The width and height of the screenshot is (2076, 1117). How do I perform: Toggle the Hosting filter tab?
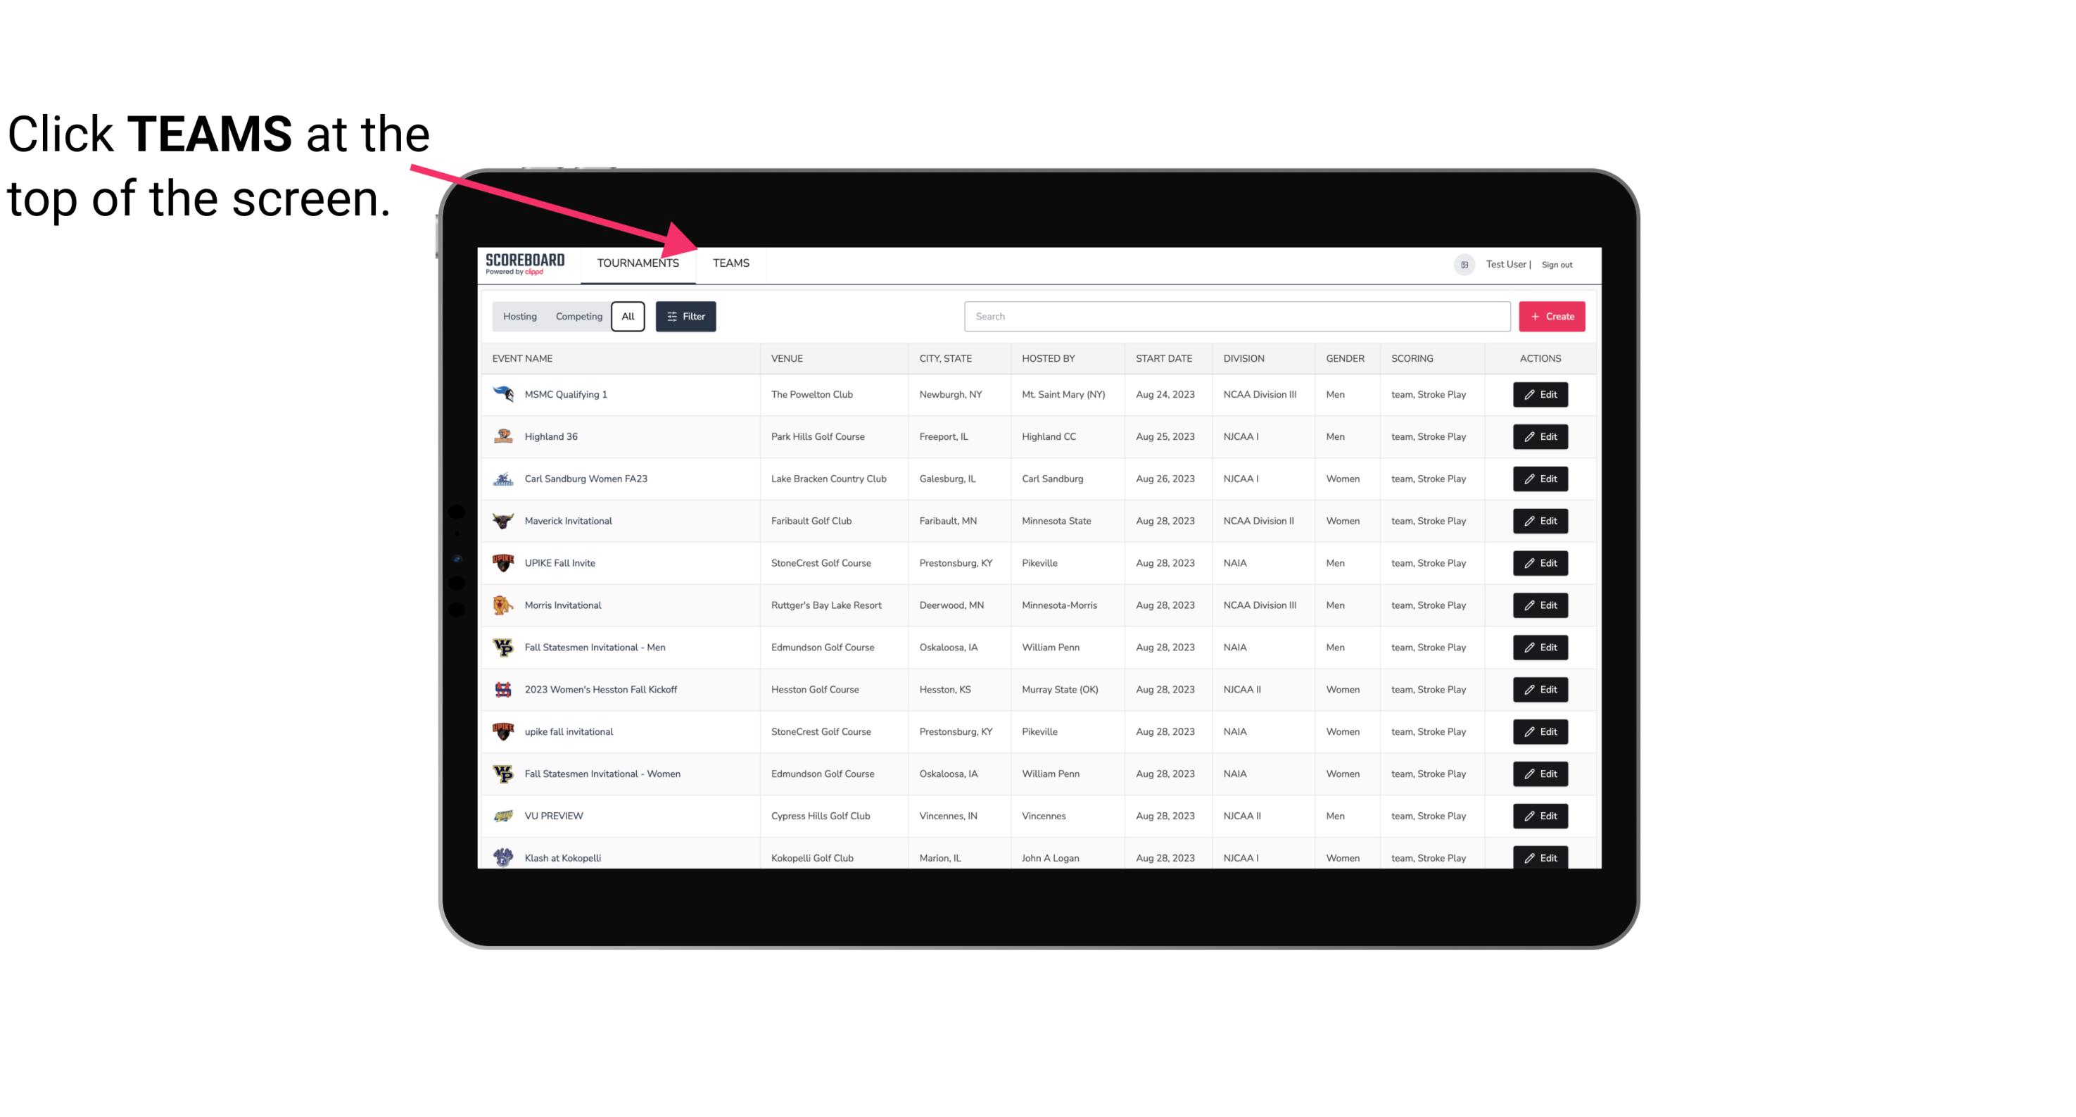point(519,317)
